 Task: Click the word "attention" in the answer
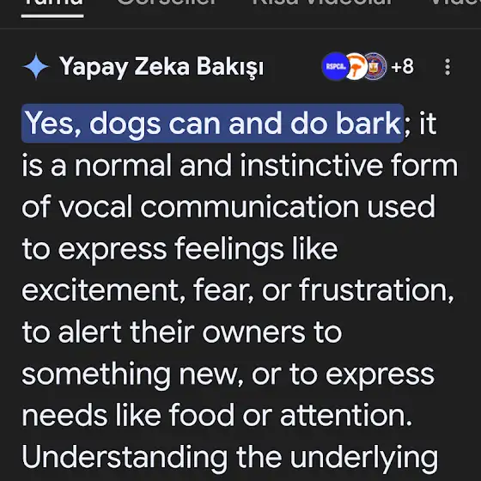point(345,415)
